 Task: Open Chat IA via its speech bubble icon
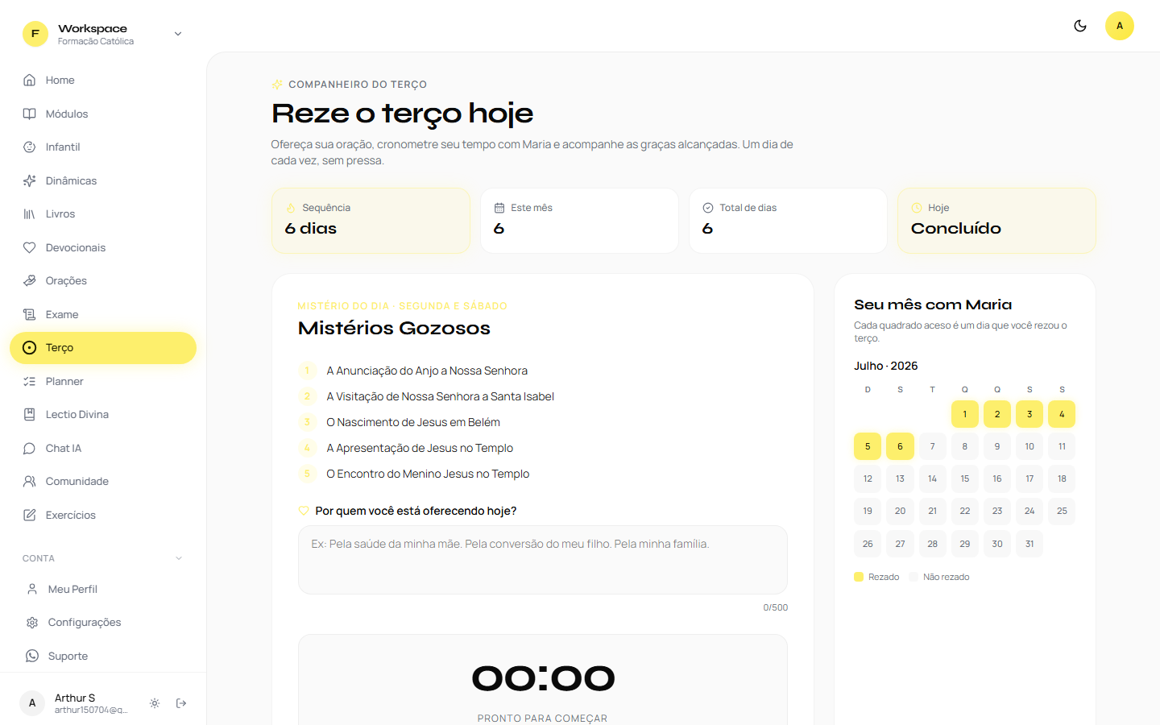point(30,448)
